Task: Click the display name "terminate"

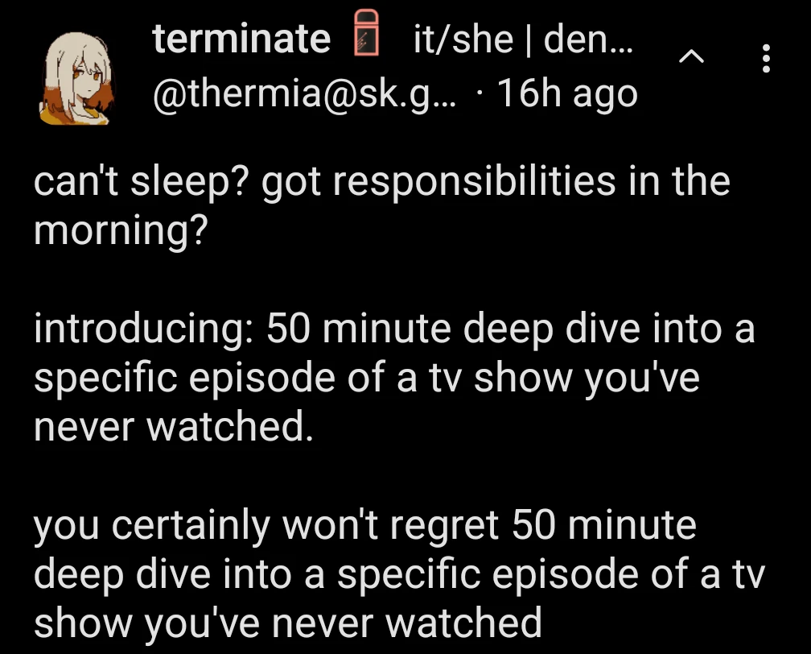Action: 242,39
